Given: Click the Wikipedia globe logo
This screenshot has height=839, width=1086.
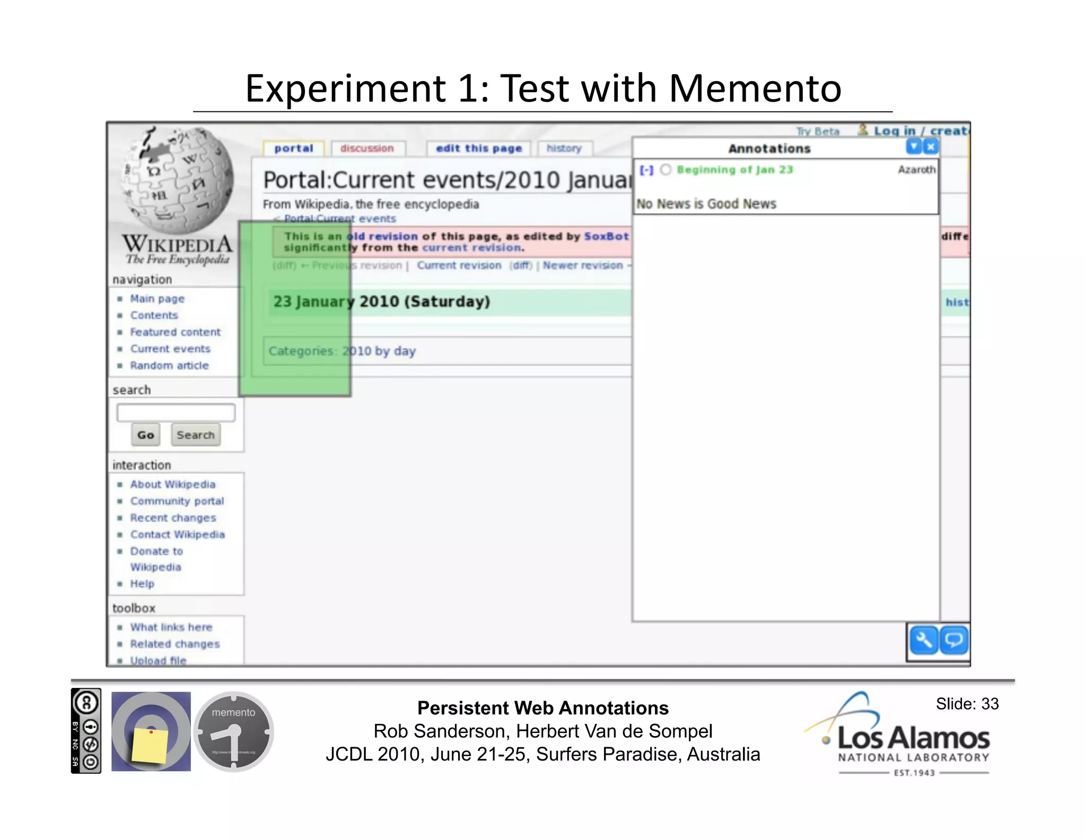Looking at the screenshot, I should point(177,181).
